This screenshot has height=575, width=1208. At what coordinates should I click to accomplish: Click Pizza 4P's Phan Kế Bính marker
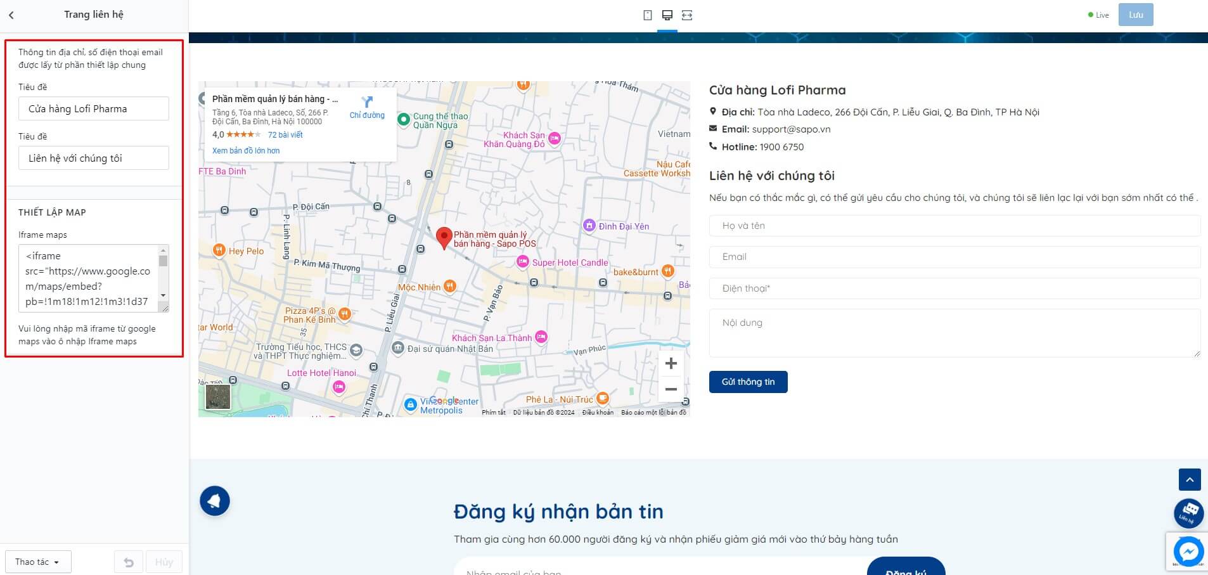click(x=344, y=313)
